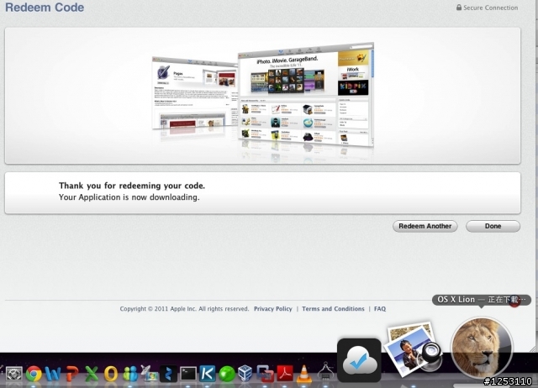The width and height of the screenshot is (538, 388).
Task: Click the OS X Lion download tooltip label
Action: click(x=482, y=300)
